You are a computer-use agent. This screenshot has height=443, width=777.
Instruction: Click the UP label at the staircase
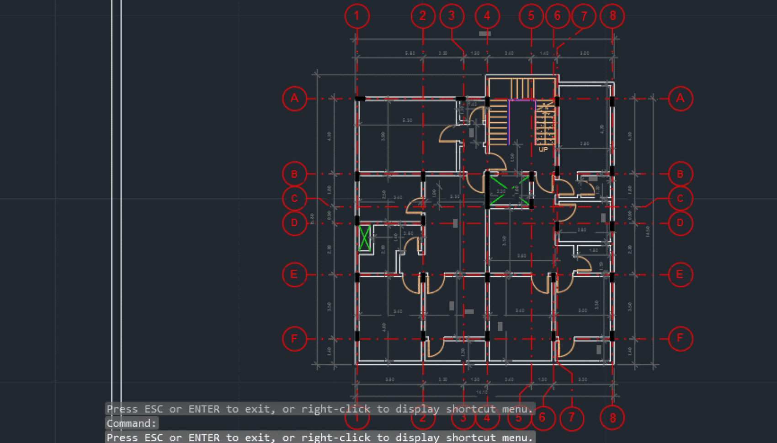543,149
